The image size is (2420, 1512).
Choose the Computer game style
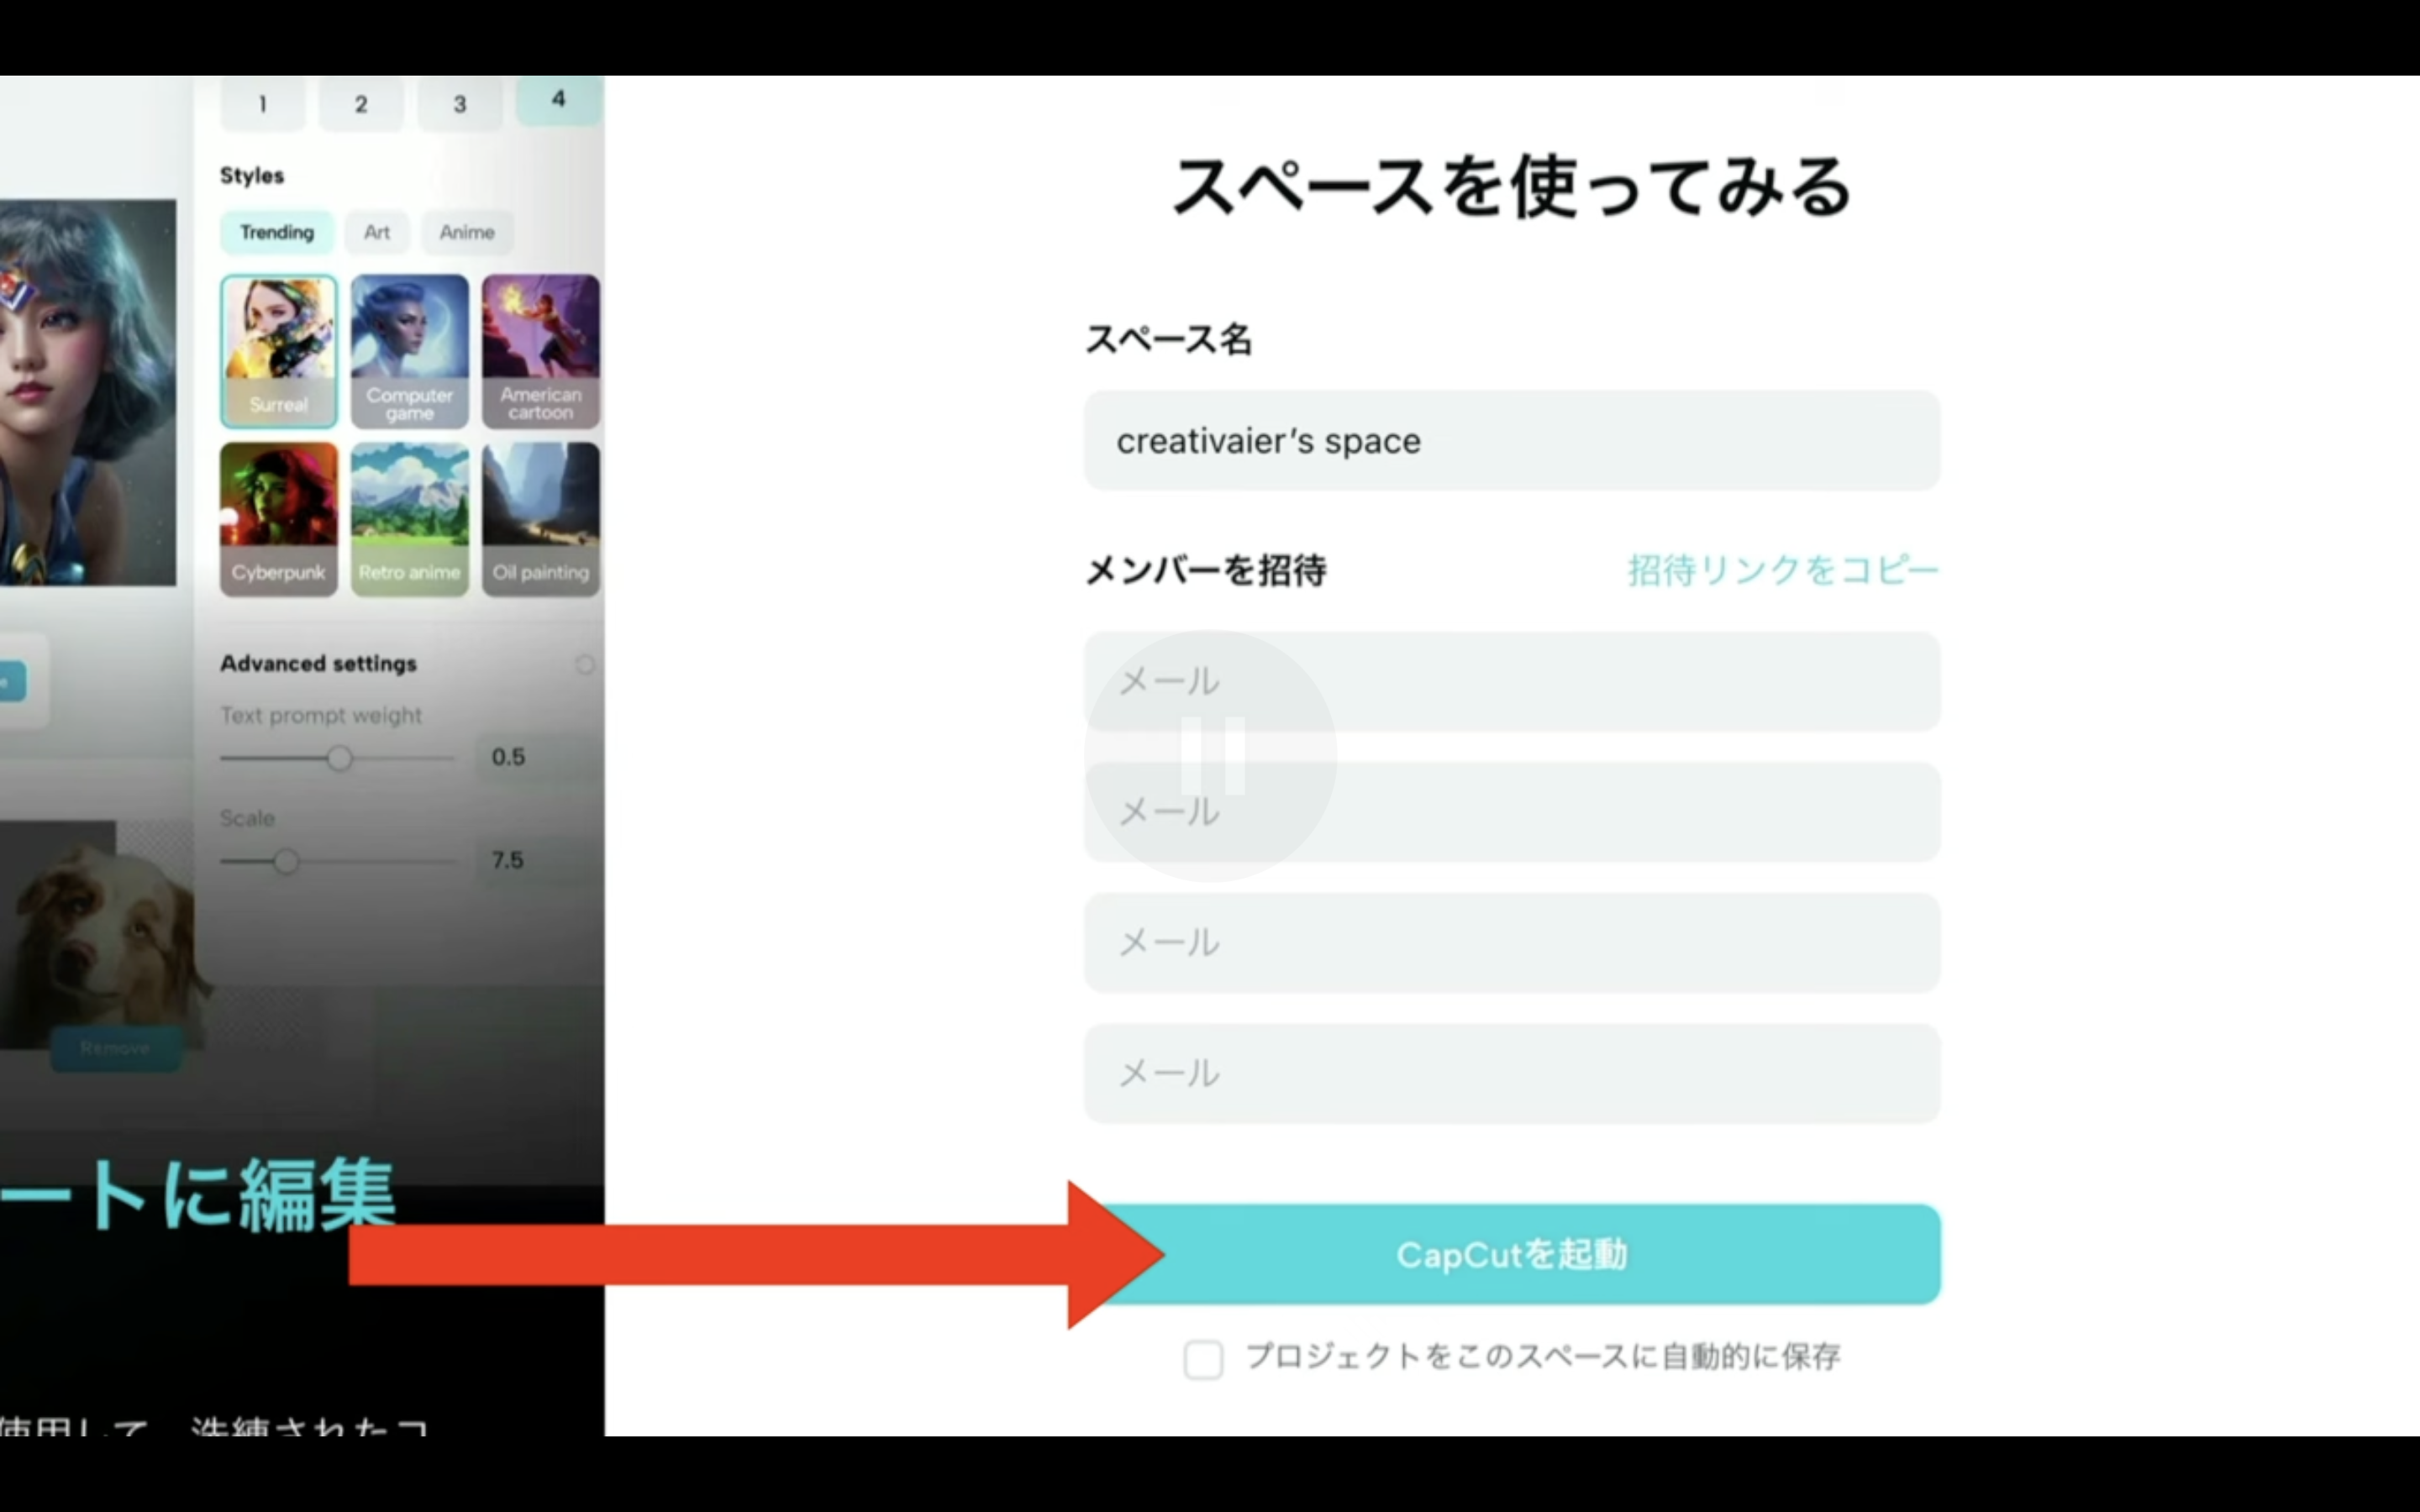(x=410, y=351)
